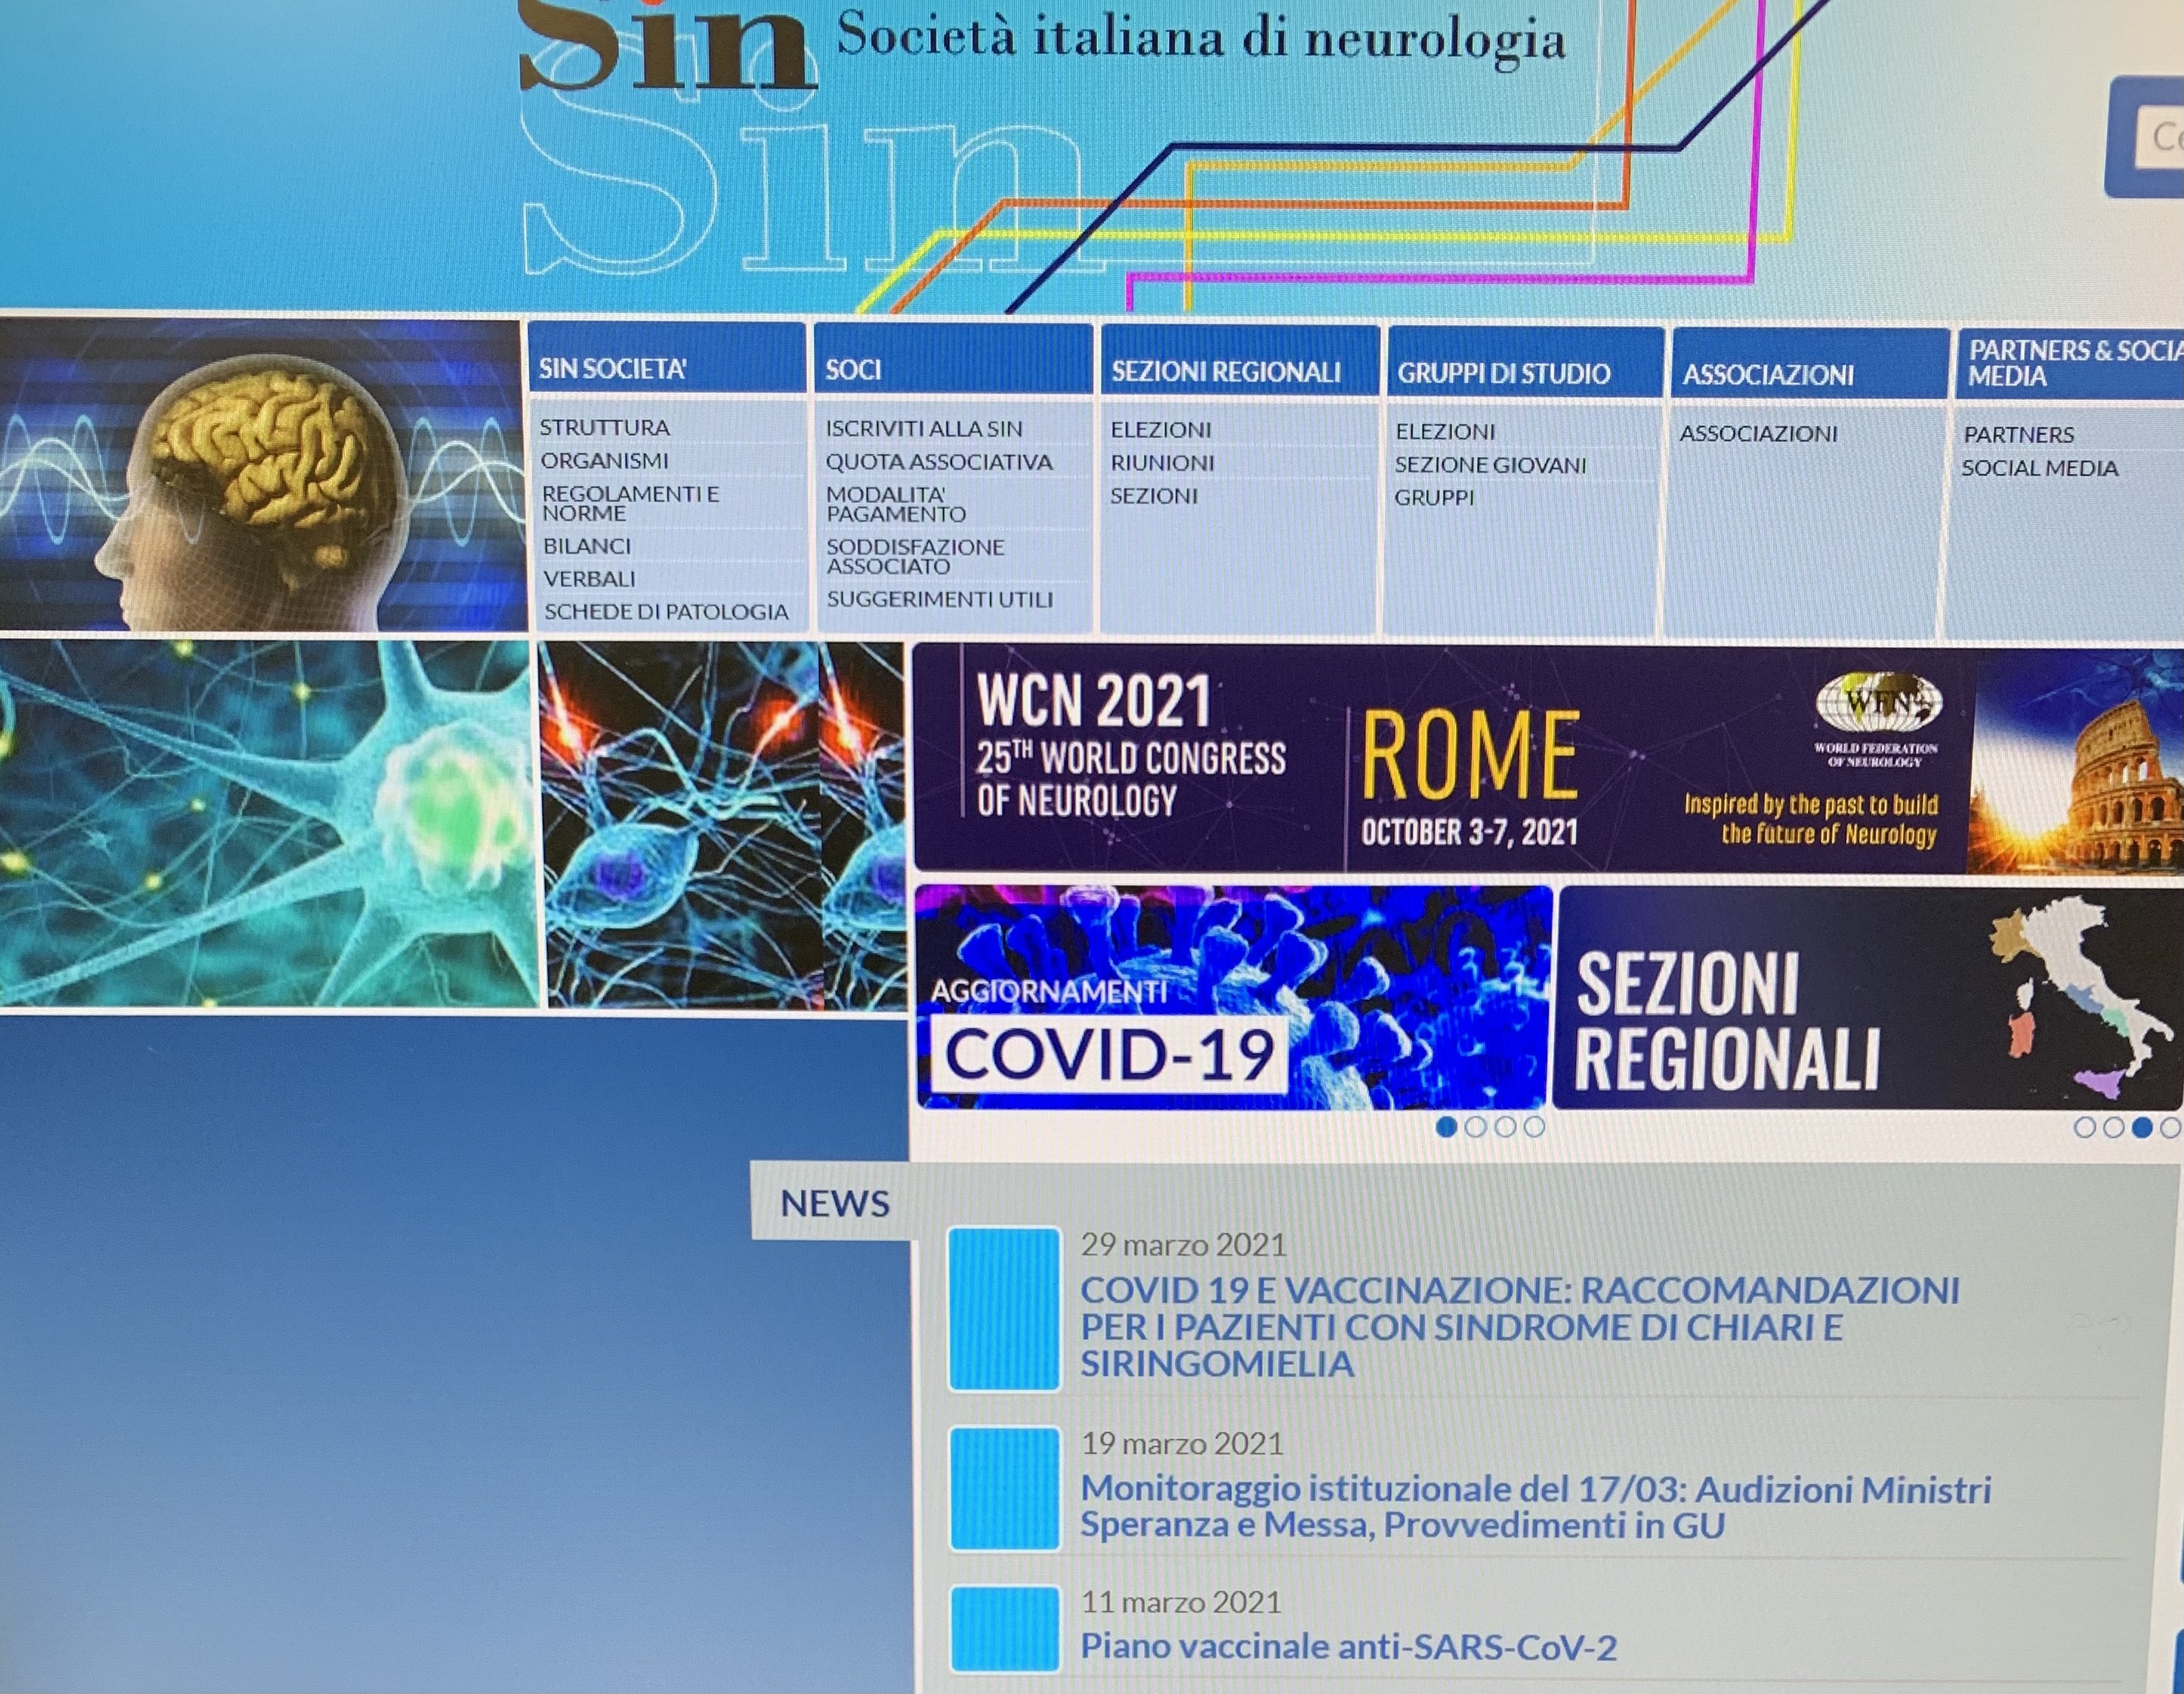Click the Colosseum picture in WCN banner
Viewport: 2184px width, 1694px height.
pyautogui.click(x=2078, y=762)
